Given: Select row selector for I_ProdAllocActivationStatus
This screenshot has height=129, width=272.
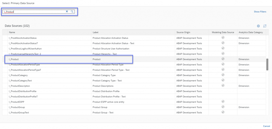Looking at the screenshot, I should (5, 38).
